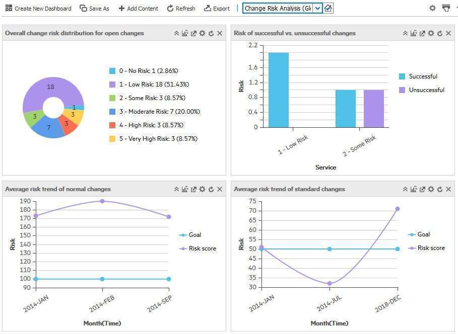Screen dimensions: 458x334
Task: Open the Change Risk Analysis dashboard dropdown
Action: coord(317,9)
